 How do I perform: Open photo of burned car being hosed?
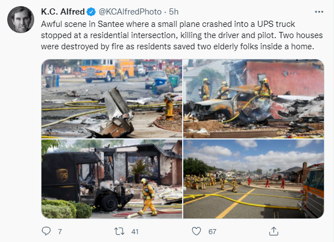click(253, 99)
